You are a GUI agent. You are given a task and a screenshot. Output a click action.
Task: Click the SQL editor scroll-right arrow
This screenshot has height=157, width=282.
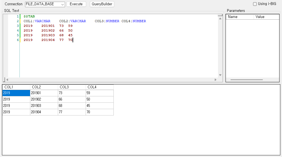(216, 80)
